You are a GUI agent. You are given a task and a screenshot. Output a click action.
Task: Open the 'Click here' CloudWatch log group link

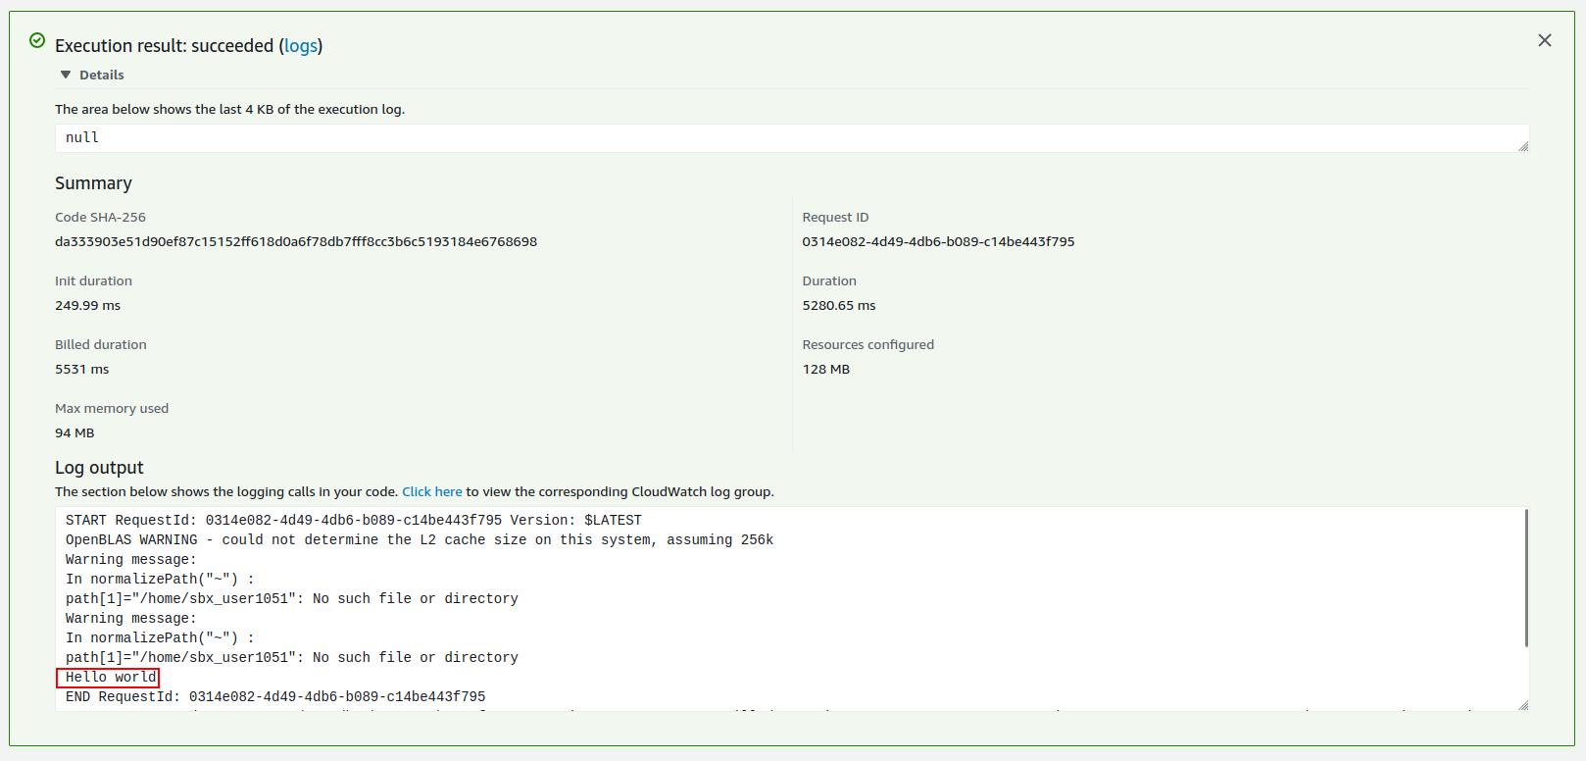click(x=432, y=492)
